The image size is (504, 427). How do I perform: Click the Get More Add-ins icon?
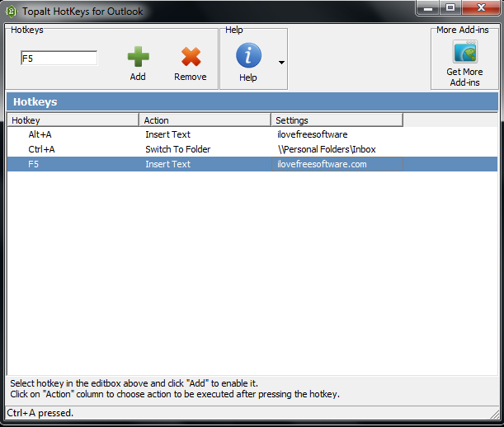tap(465, 51)
